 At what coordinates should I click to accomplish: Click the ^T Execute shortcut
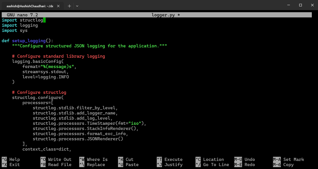click(170, 159)
